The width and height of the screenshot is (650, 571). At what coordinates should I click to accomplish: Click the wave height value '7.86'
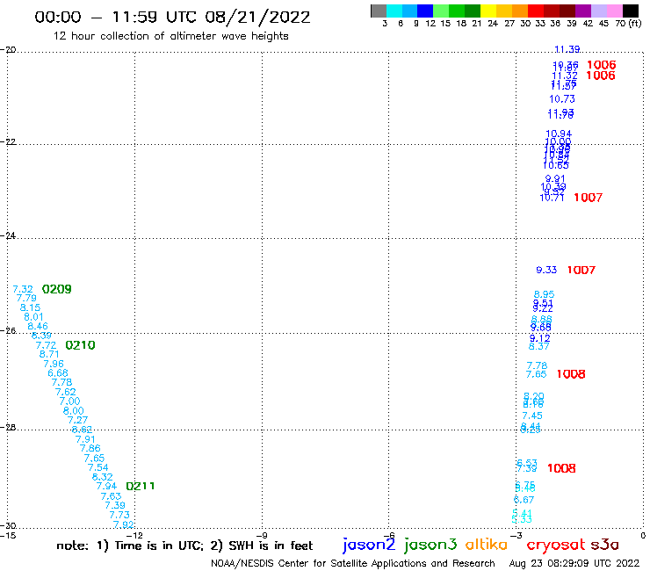pos(90,448)
